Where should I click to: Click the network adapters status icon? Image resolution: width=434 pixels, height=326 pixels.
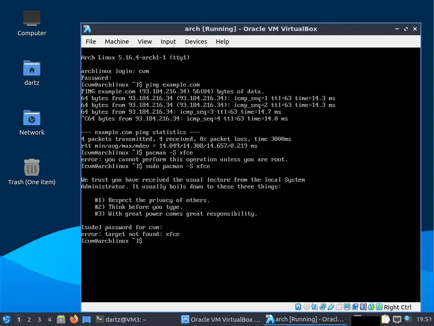tap(323, 307)
